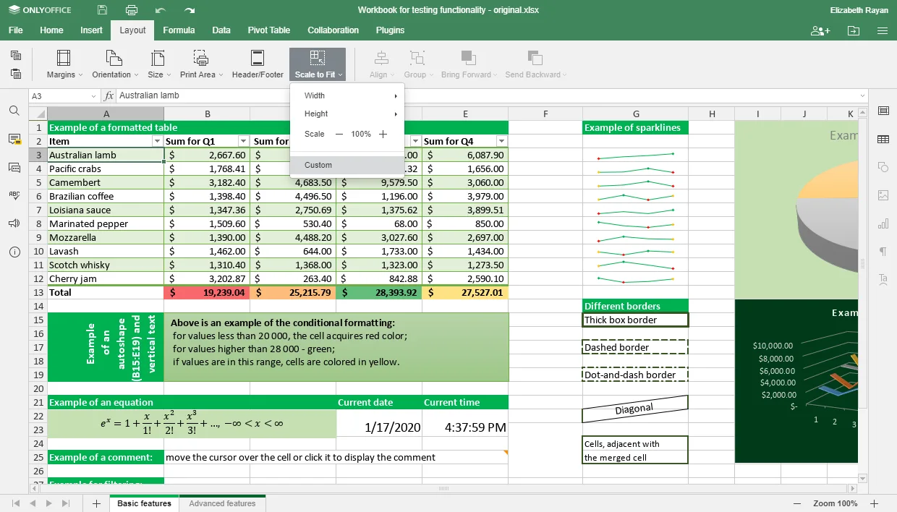Open the Sum for Q1 filter dropdown
Screen dimensions: 897x512
click(x=244, y=142)
